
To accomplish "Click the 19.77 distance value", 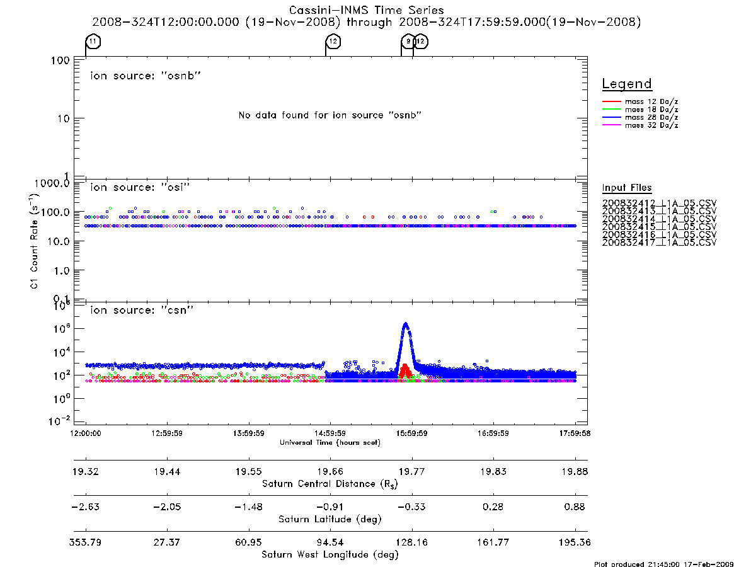I will (x=411, y=471).
